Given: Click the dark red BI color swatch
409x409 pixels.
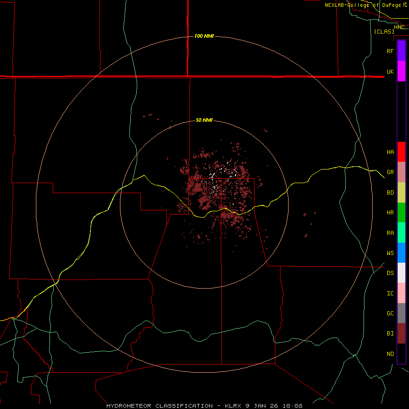Looking at the screenshot, I should [401, 334].
